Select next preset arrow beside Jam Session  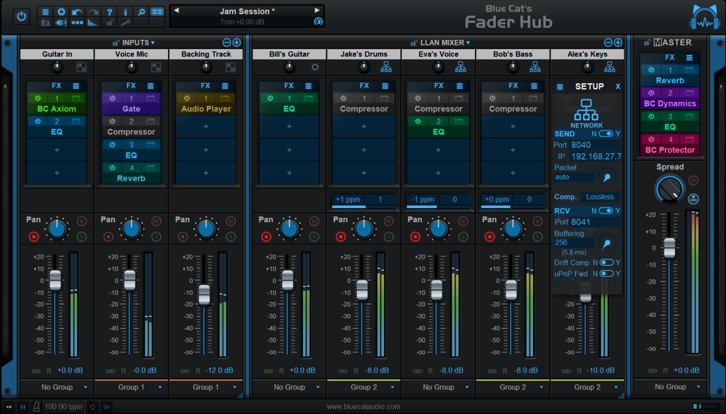317,10
